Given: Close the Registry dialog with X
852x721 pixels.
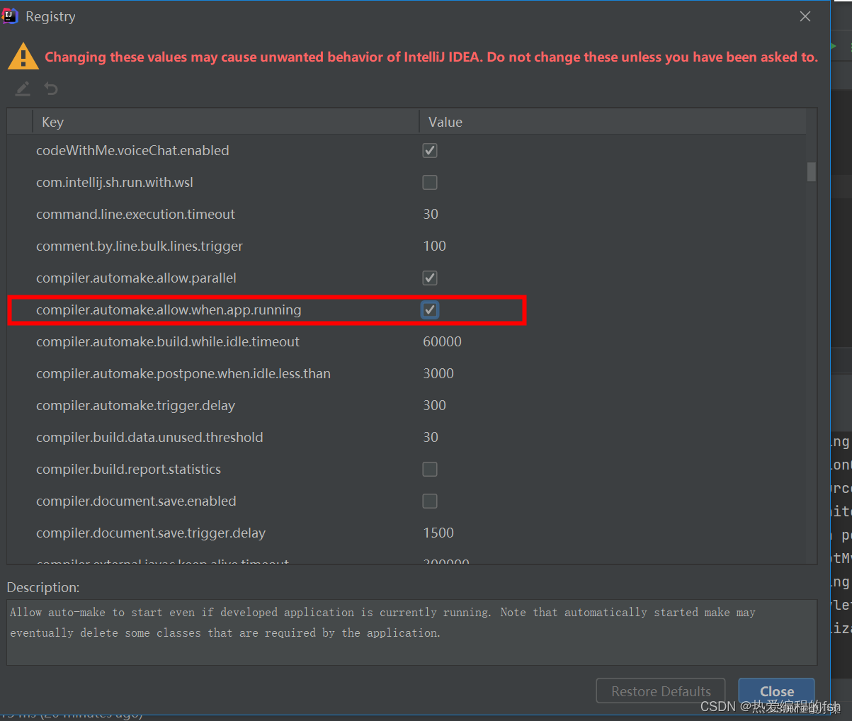Looking at the screenshot, I should click(805, 16).
